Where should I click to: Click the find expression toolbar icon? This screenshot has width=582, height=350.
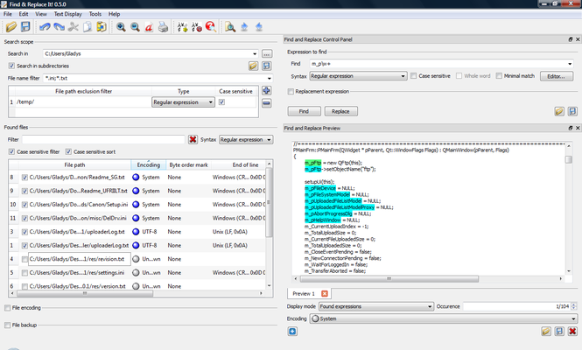coord(182,27)
